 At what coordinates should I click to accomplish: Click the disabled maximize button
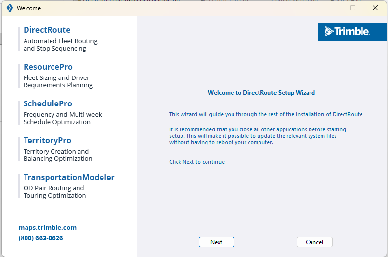coord(353,8)
